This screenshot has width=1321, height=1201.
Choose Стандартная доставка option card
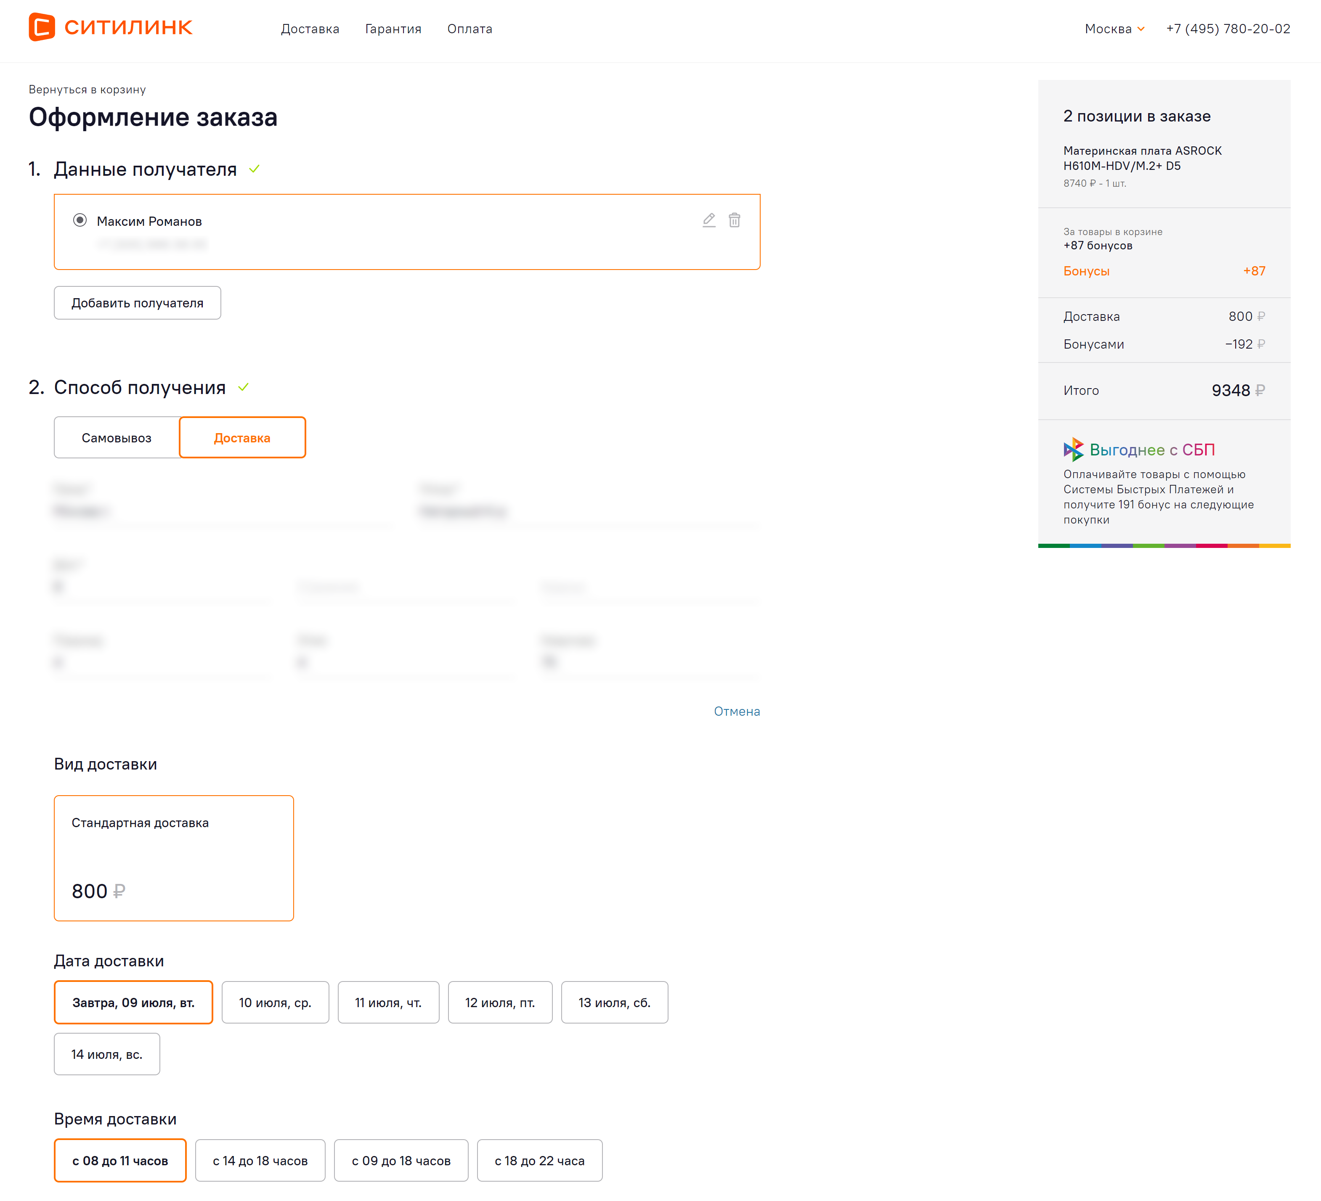pos(174,858)
